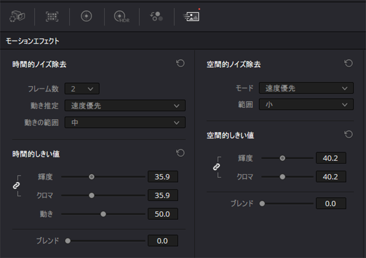Reset 空間的ノイズ除去 settings
This screenshot has width=366, height=258.
click(349, 63)
